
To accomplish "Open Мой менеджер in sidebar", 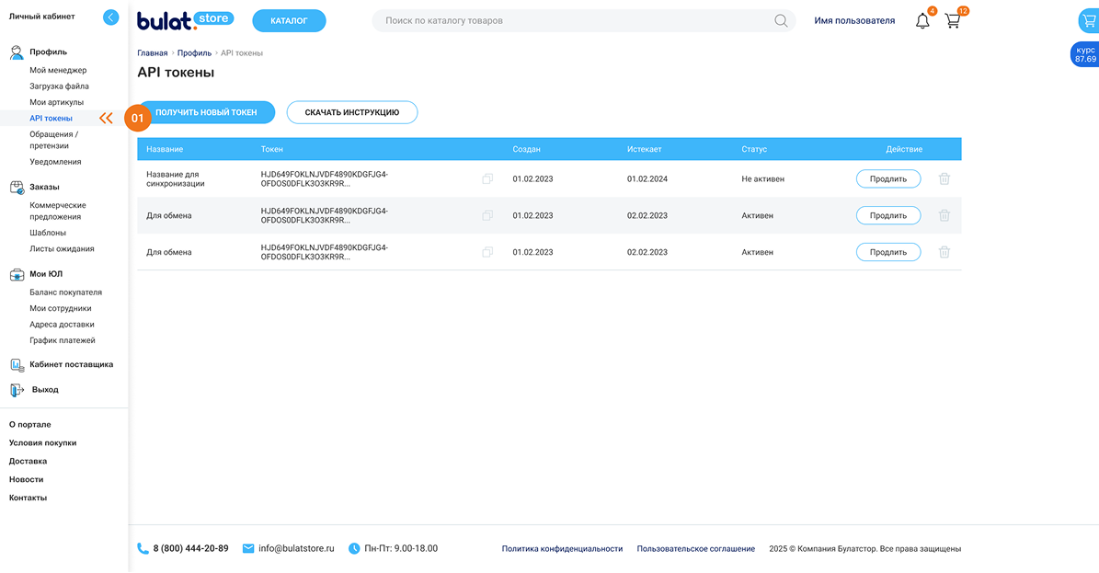I will [58, 71].
